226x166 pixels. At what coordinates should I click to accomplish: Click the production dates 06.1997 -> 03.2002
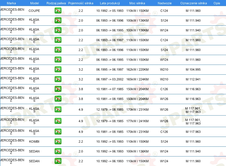point(110,79)
